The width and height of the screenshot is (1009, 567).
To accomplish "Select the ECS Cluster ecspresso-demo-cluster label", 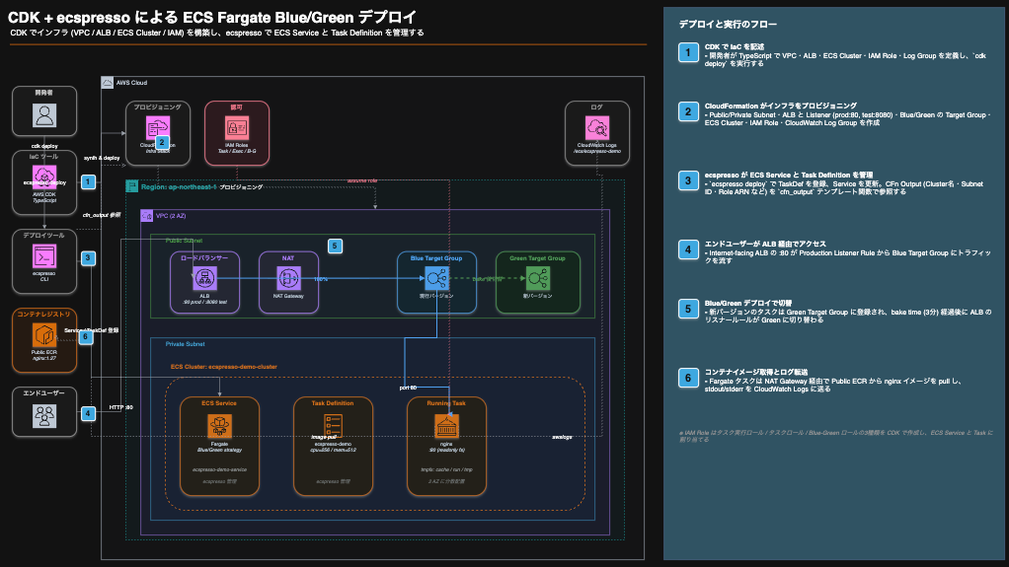I will (223, 366).
